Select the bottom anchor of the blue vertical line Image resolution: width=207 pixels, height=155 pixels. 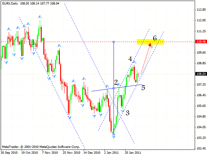pyautogui.click(x=114, y=134)
